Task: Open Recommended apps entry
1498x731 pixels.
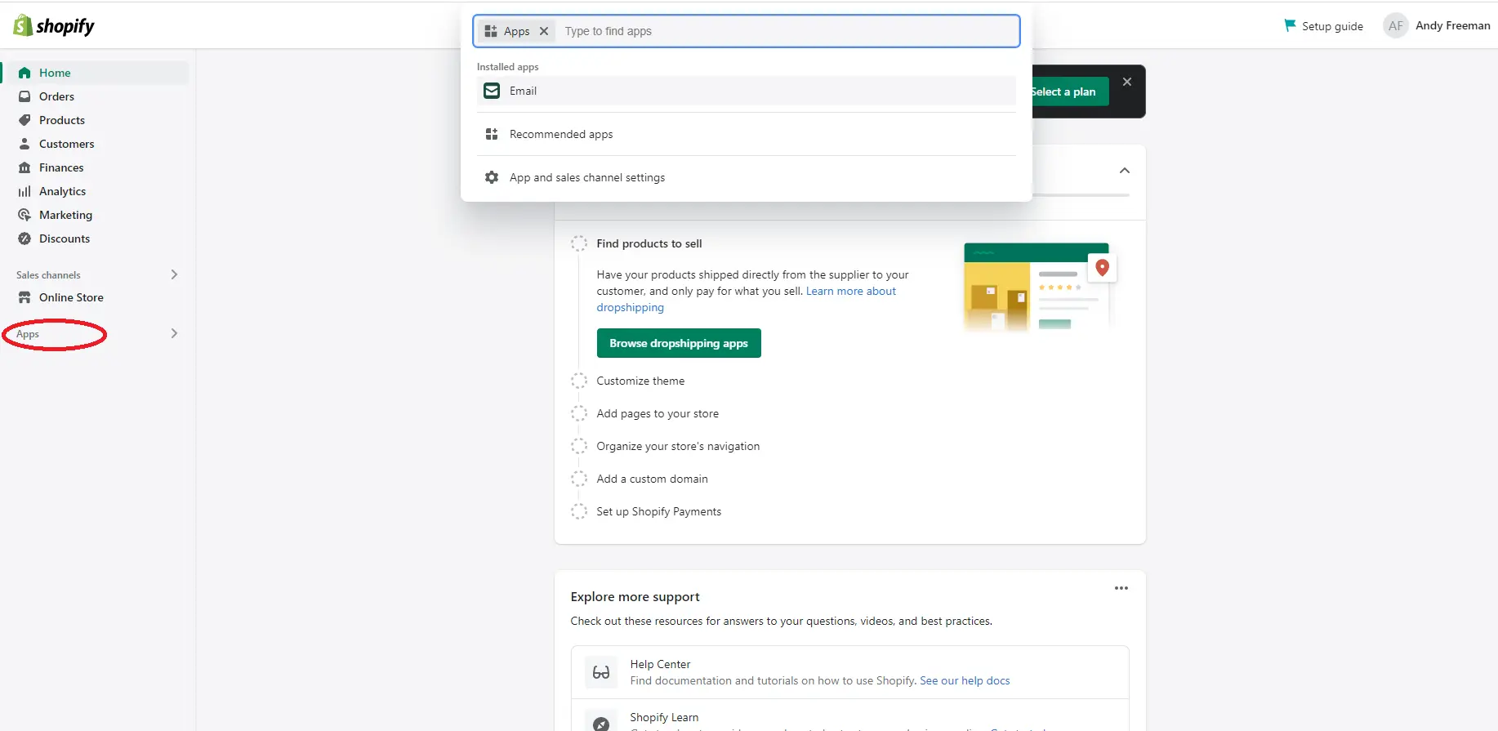Action: [x=746, y=134]
